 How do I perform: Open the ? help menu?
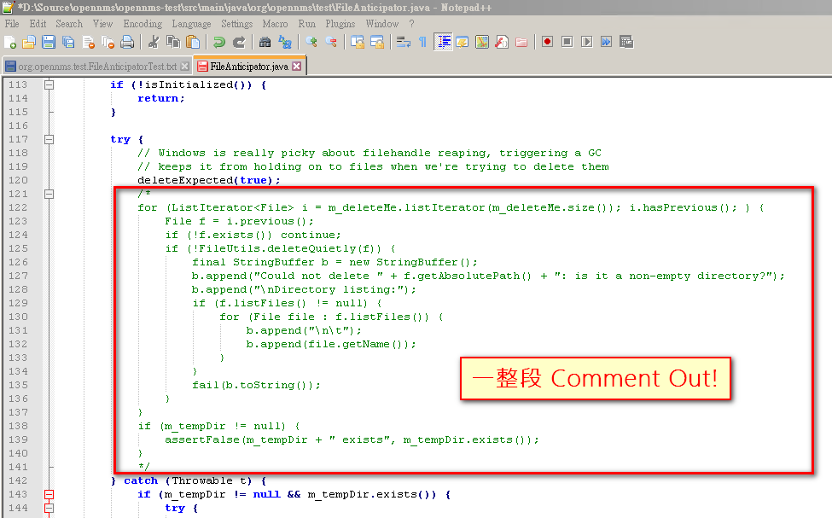[412, 24]
